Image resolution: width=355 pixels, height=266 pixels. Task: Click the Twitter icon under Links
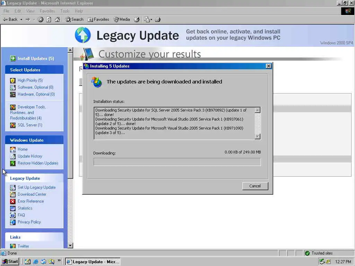[13, 246]
